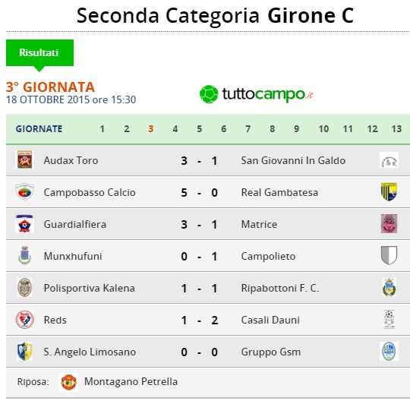Click the Guardialfiera club crest
This screenshot has height=401, width=410.
click(24, 223)
